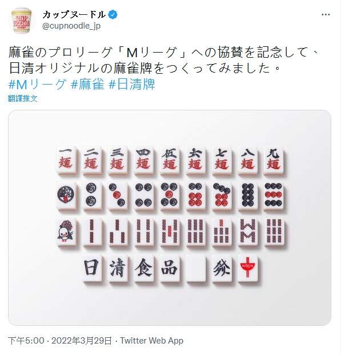Click the 食 character tile
Image resolution: width=341 pixels, height=355 pixels.
144,268
